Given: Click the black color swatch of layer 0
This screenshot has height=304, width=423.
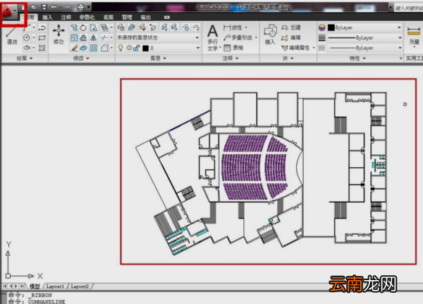Looking at the screenshot, I should 145,48.
